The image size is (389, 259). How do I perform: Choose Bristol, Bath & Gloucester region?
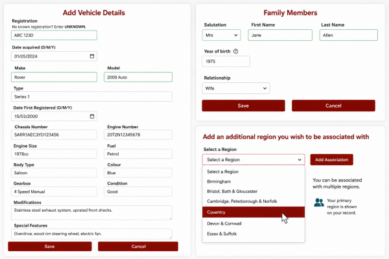click(253, 192)
